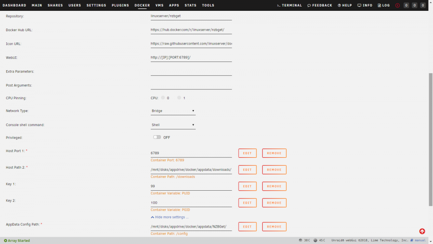Edit the Key 2 PGID variable
433x244 pixels.
pyautogui.click(x=247, y=203)
